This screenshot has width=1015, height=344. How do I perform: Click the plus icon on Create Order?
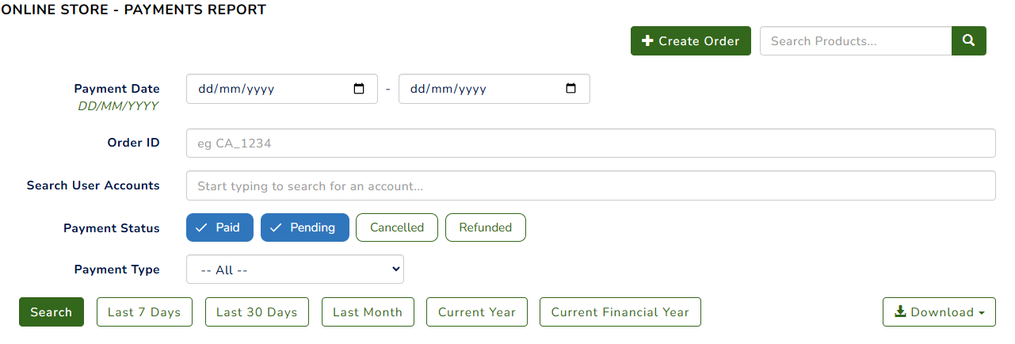pos(647,41)
